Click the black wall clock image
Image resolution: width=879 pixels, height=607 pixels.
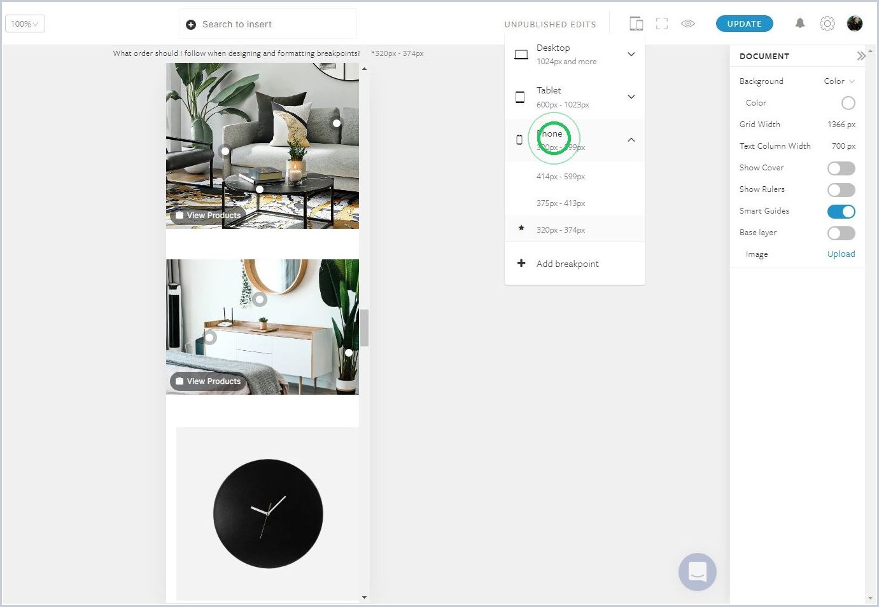268,514
